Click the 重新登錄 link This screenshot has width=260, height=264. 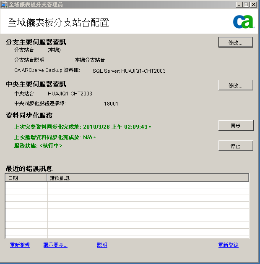(x=229, y=245)
